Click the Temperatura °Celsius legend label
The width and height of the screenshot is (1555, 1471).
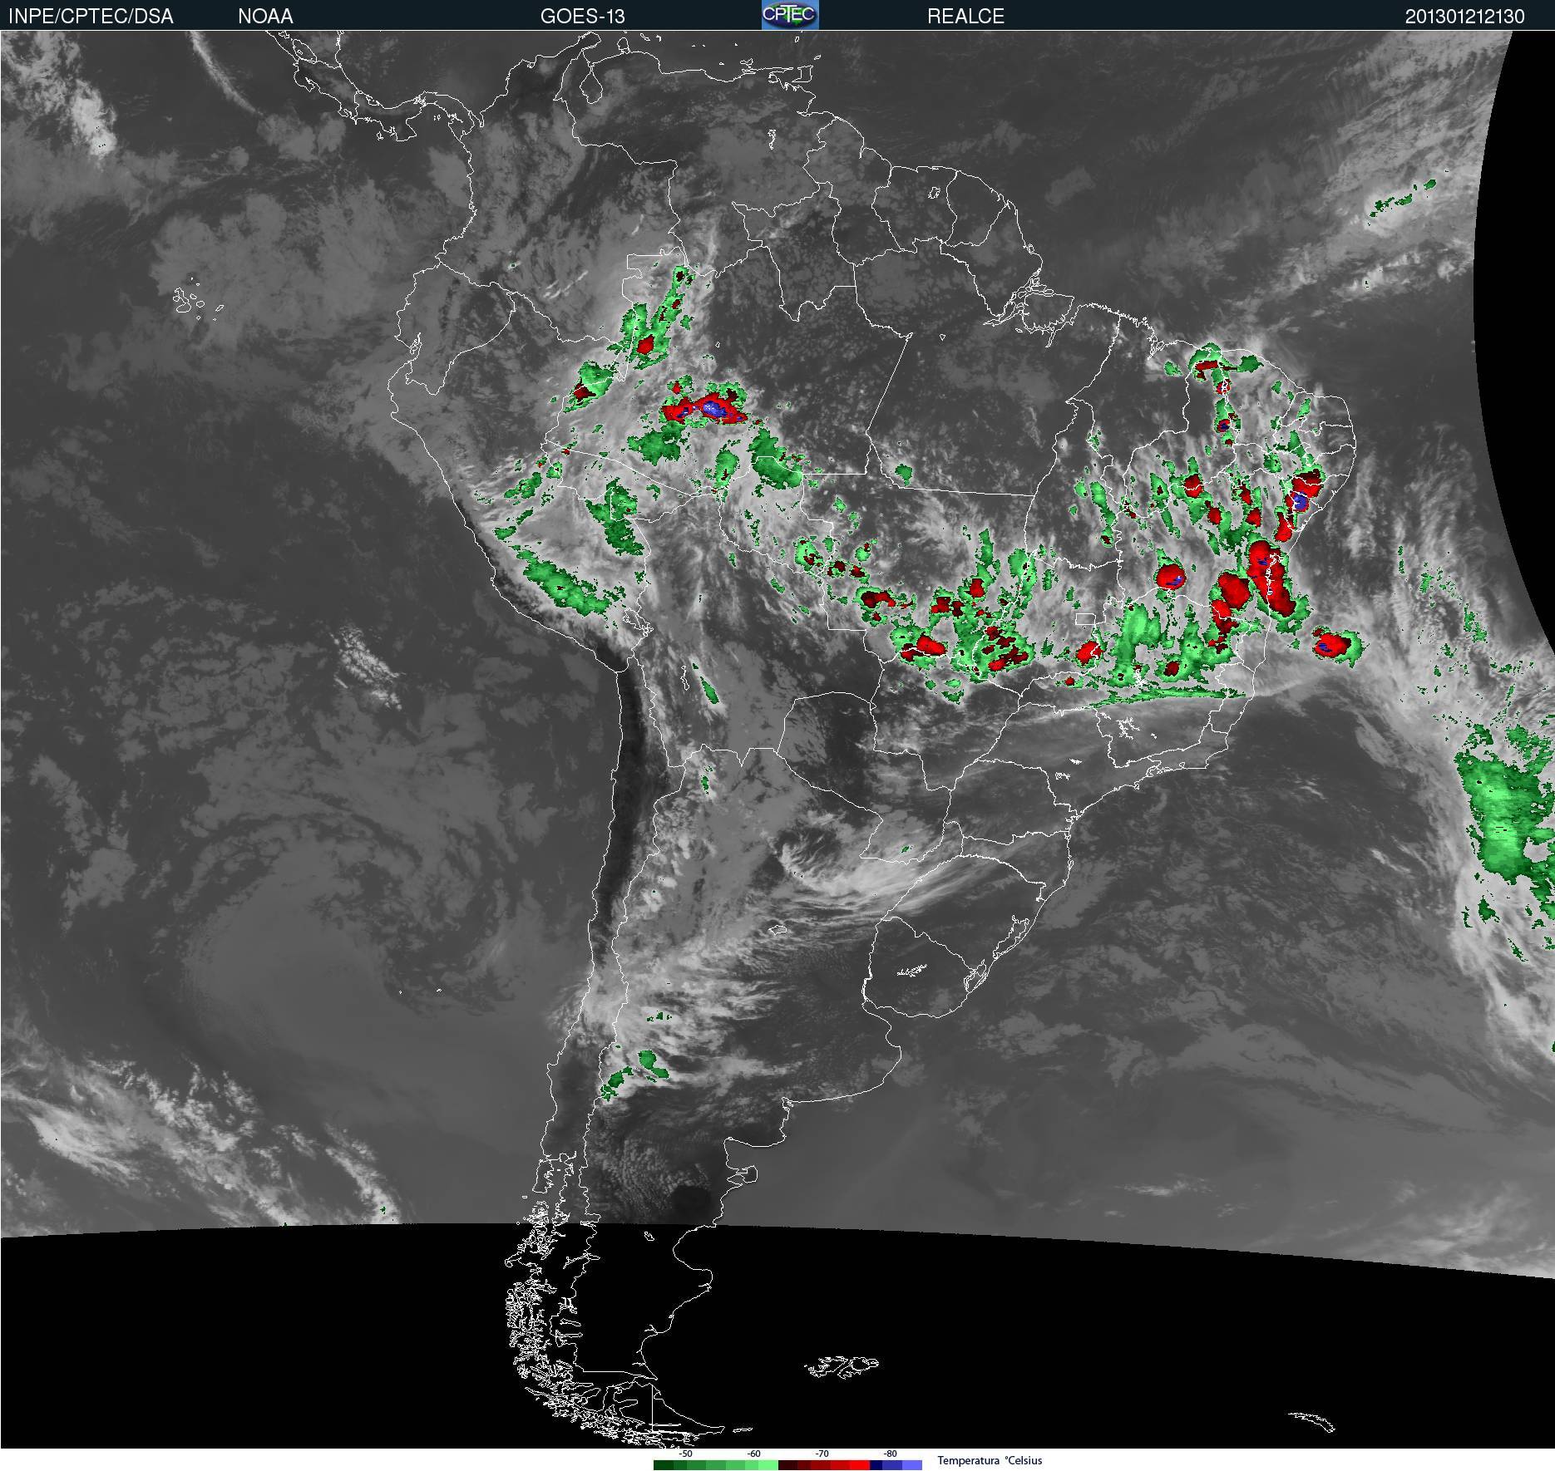[x=990, y=1460]
